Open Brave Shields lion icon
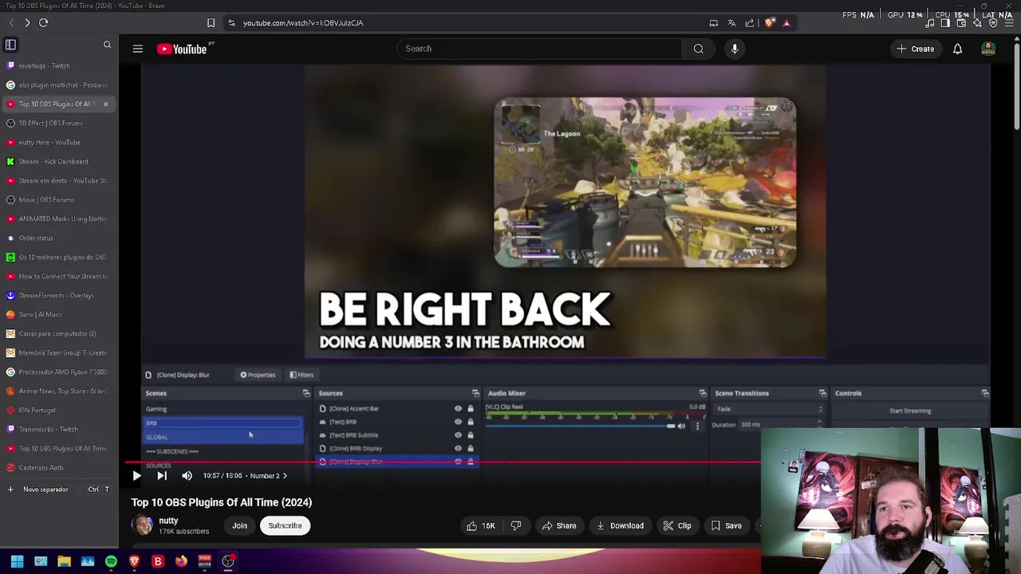Screen dimensions: 1021x574 [769, 23]
